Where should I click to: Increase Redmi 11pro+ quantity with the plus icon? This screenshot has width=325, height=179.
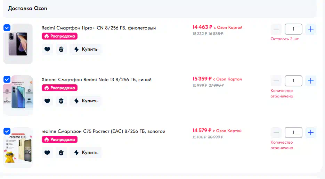pos(310,29)
